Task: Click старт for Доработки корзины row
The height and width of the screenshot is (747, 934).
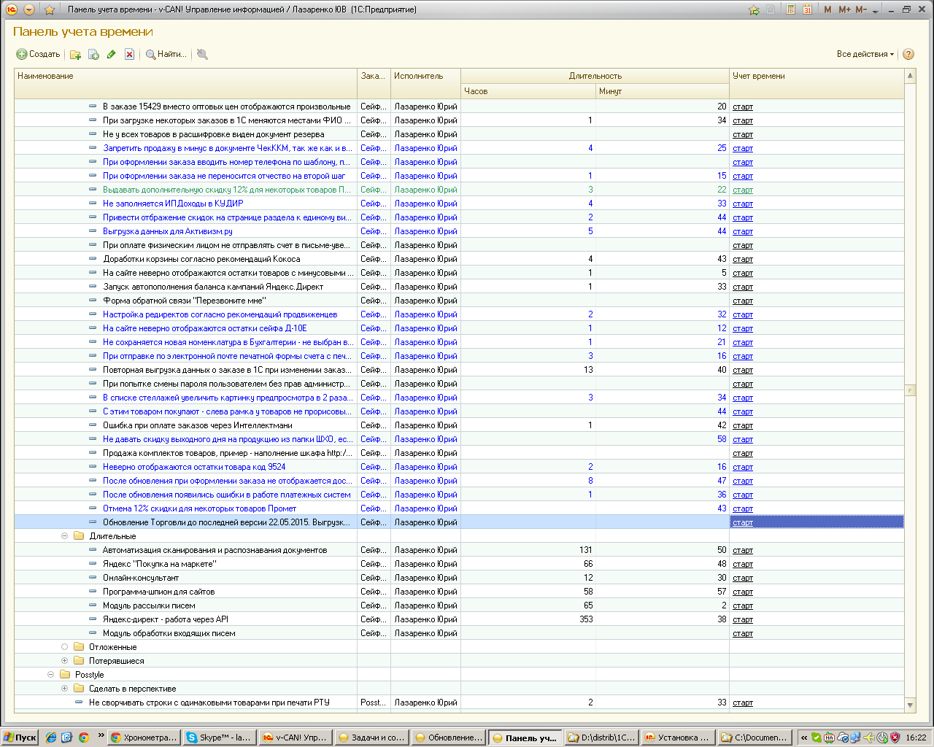Action: tap(743, 259)
